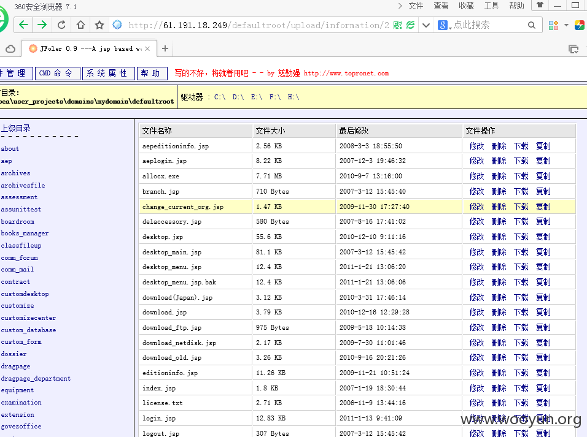Open the about folder
The image size is (587, 437).
(x=10, y=149)
